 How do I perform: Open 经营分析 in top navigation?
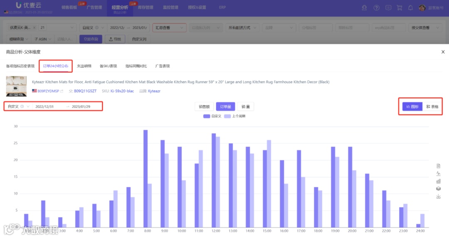120,7
